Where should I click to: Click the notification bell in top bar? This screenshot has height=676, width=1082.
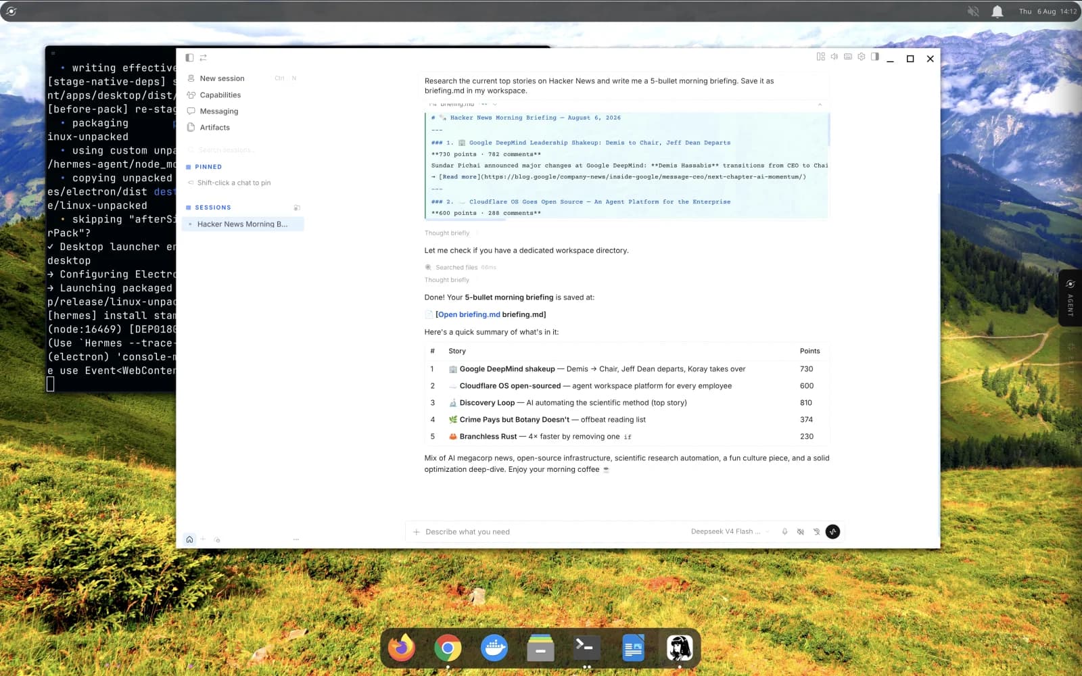coord(997,11)
